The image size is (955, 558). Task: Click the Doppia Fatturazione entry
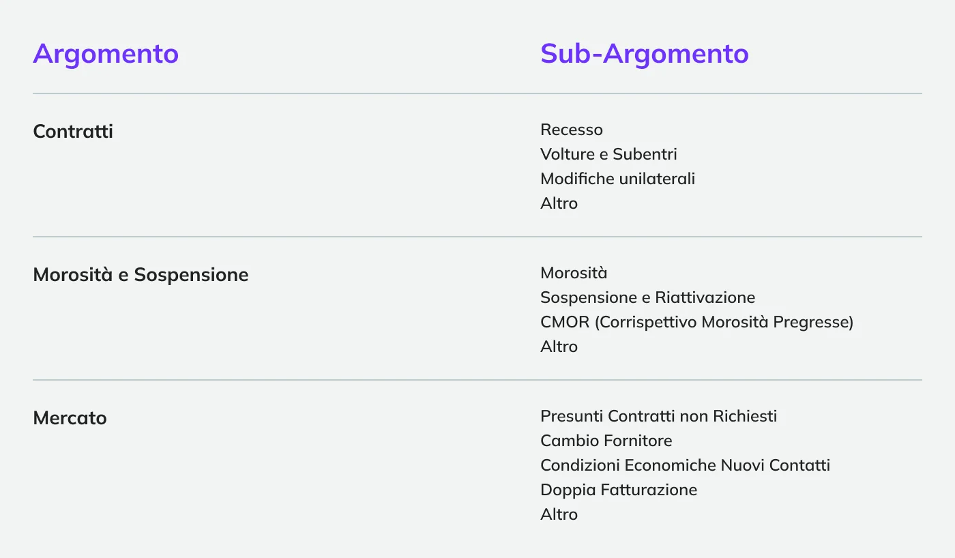(618, 490)
